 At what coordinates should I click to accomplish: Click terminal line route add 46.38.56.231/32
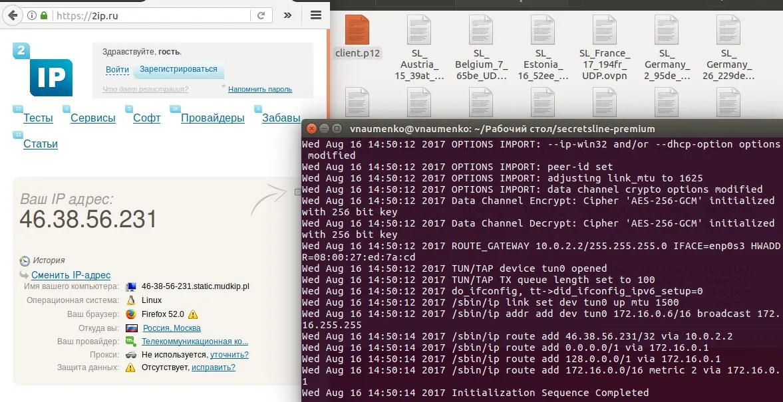point(518,336)
